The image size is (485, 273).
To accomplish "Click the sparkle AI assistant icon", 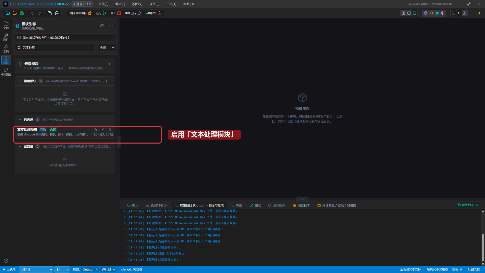I will coord(465,13).
